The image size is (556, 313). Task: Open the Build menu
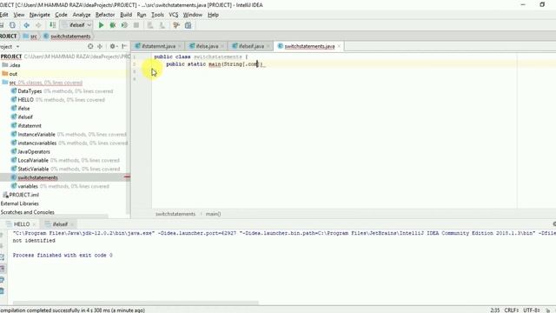pyautogui.click(x=126, y=15)
